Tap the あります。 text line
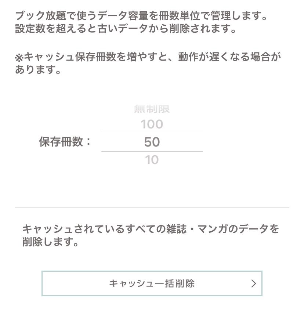The image size is (304, 311). click(38, 70)
